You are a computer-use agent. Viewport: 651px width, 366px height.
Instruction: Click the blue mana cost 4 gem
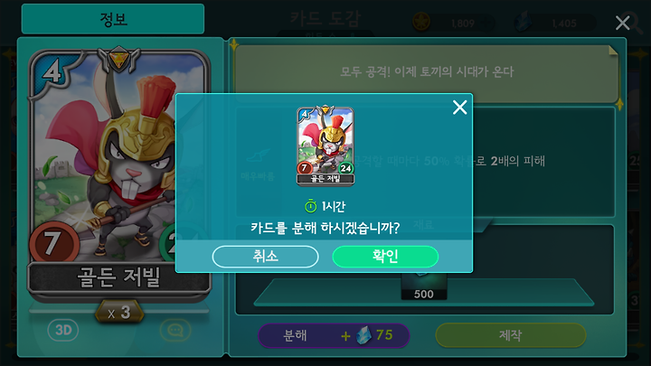tap(52, 71)
